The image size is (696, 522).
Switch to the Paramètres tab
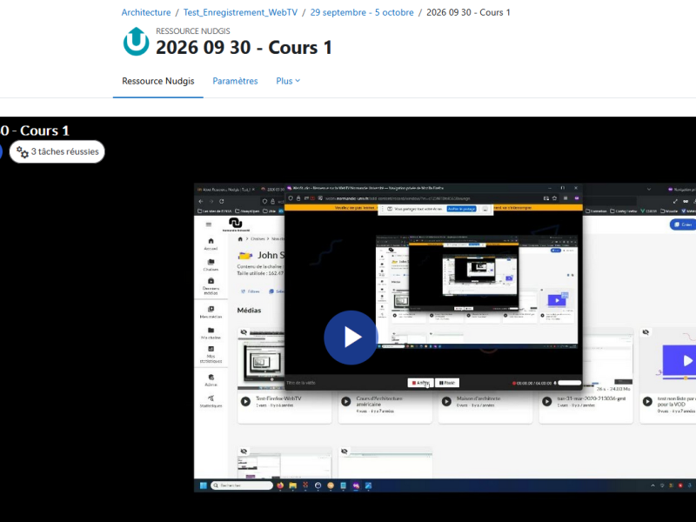(x=235, y=81)
